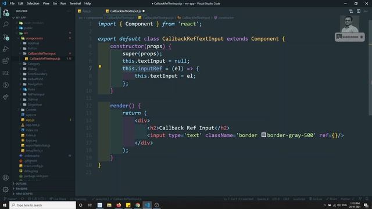Open the Source Control view
The height and width of the screenshot is (209, 372).
[6, 37]
